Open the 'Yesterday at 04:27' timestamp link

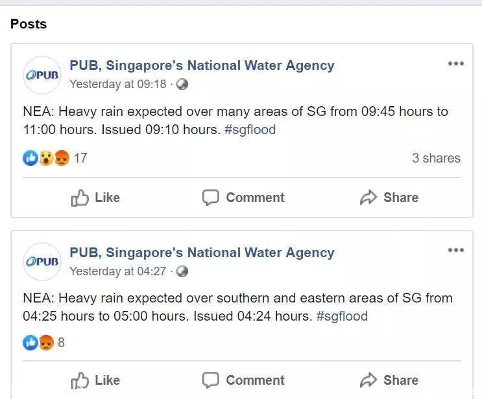click(117, 271)
